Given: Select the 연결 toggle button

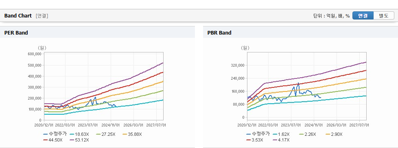Looking at the screenshot, I should tap(363, 16).
